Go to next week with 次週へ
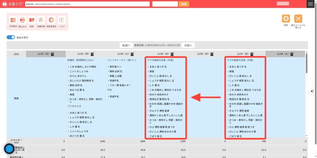The height and width of the screenshot is (158, 317). click(x=188, y=45)
